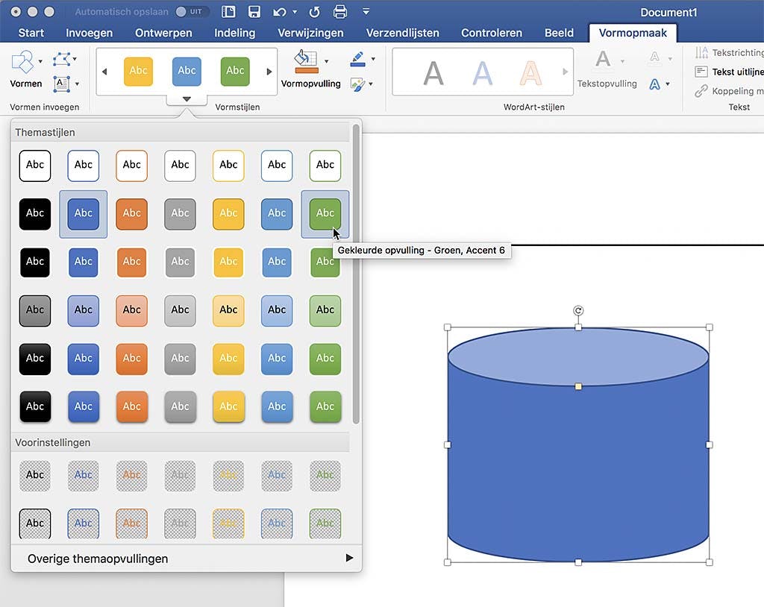The height and width of the screenshot is (607, 764).
Task: Click the shape outline pen icon
Action: [x=357, y=58]
